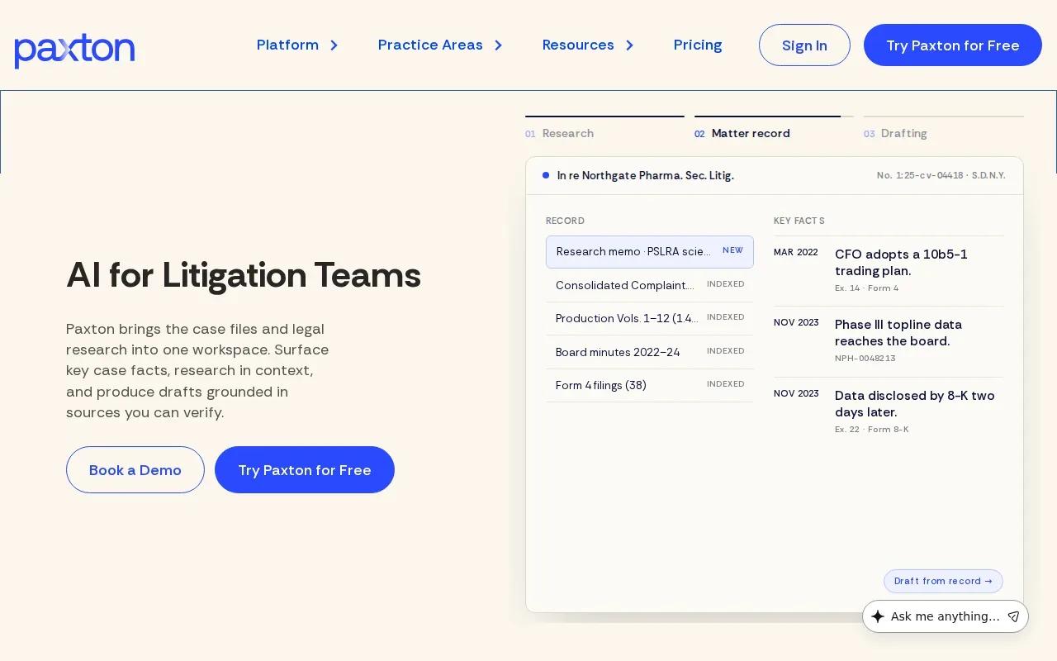Send the message with the paper plane icon
Image resolution: width=1057 pixels, height=661 pixels.
(1013, 616)
